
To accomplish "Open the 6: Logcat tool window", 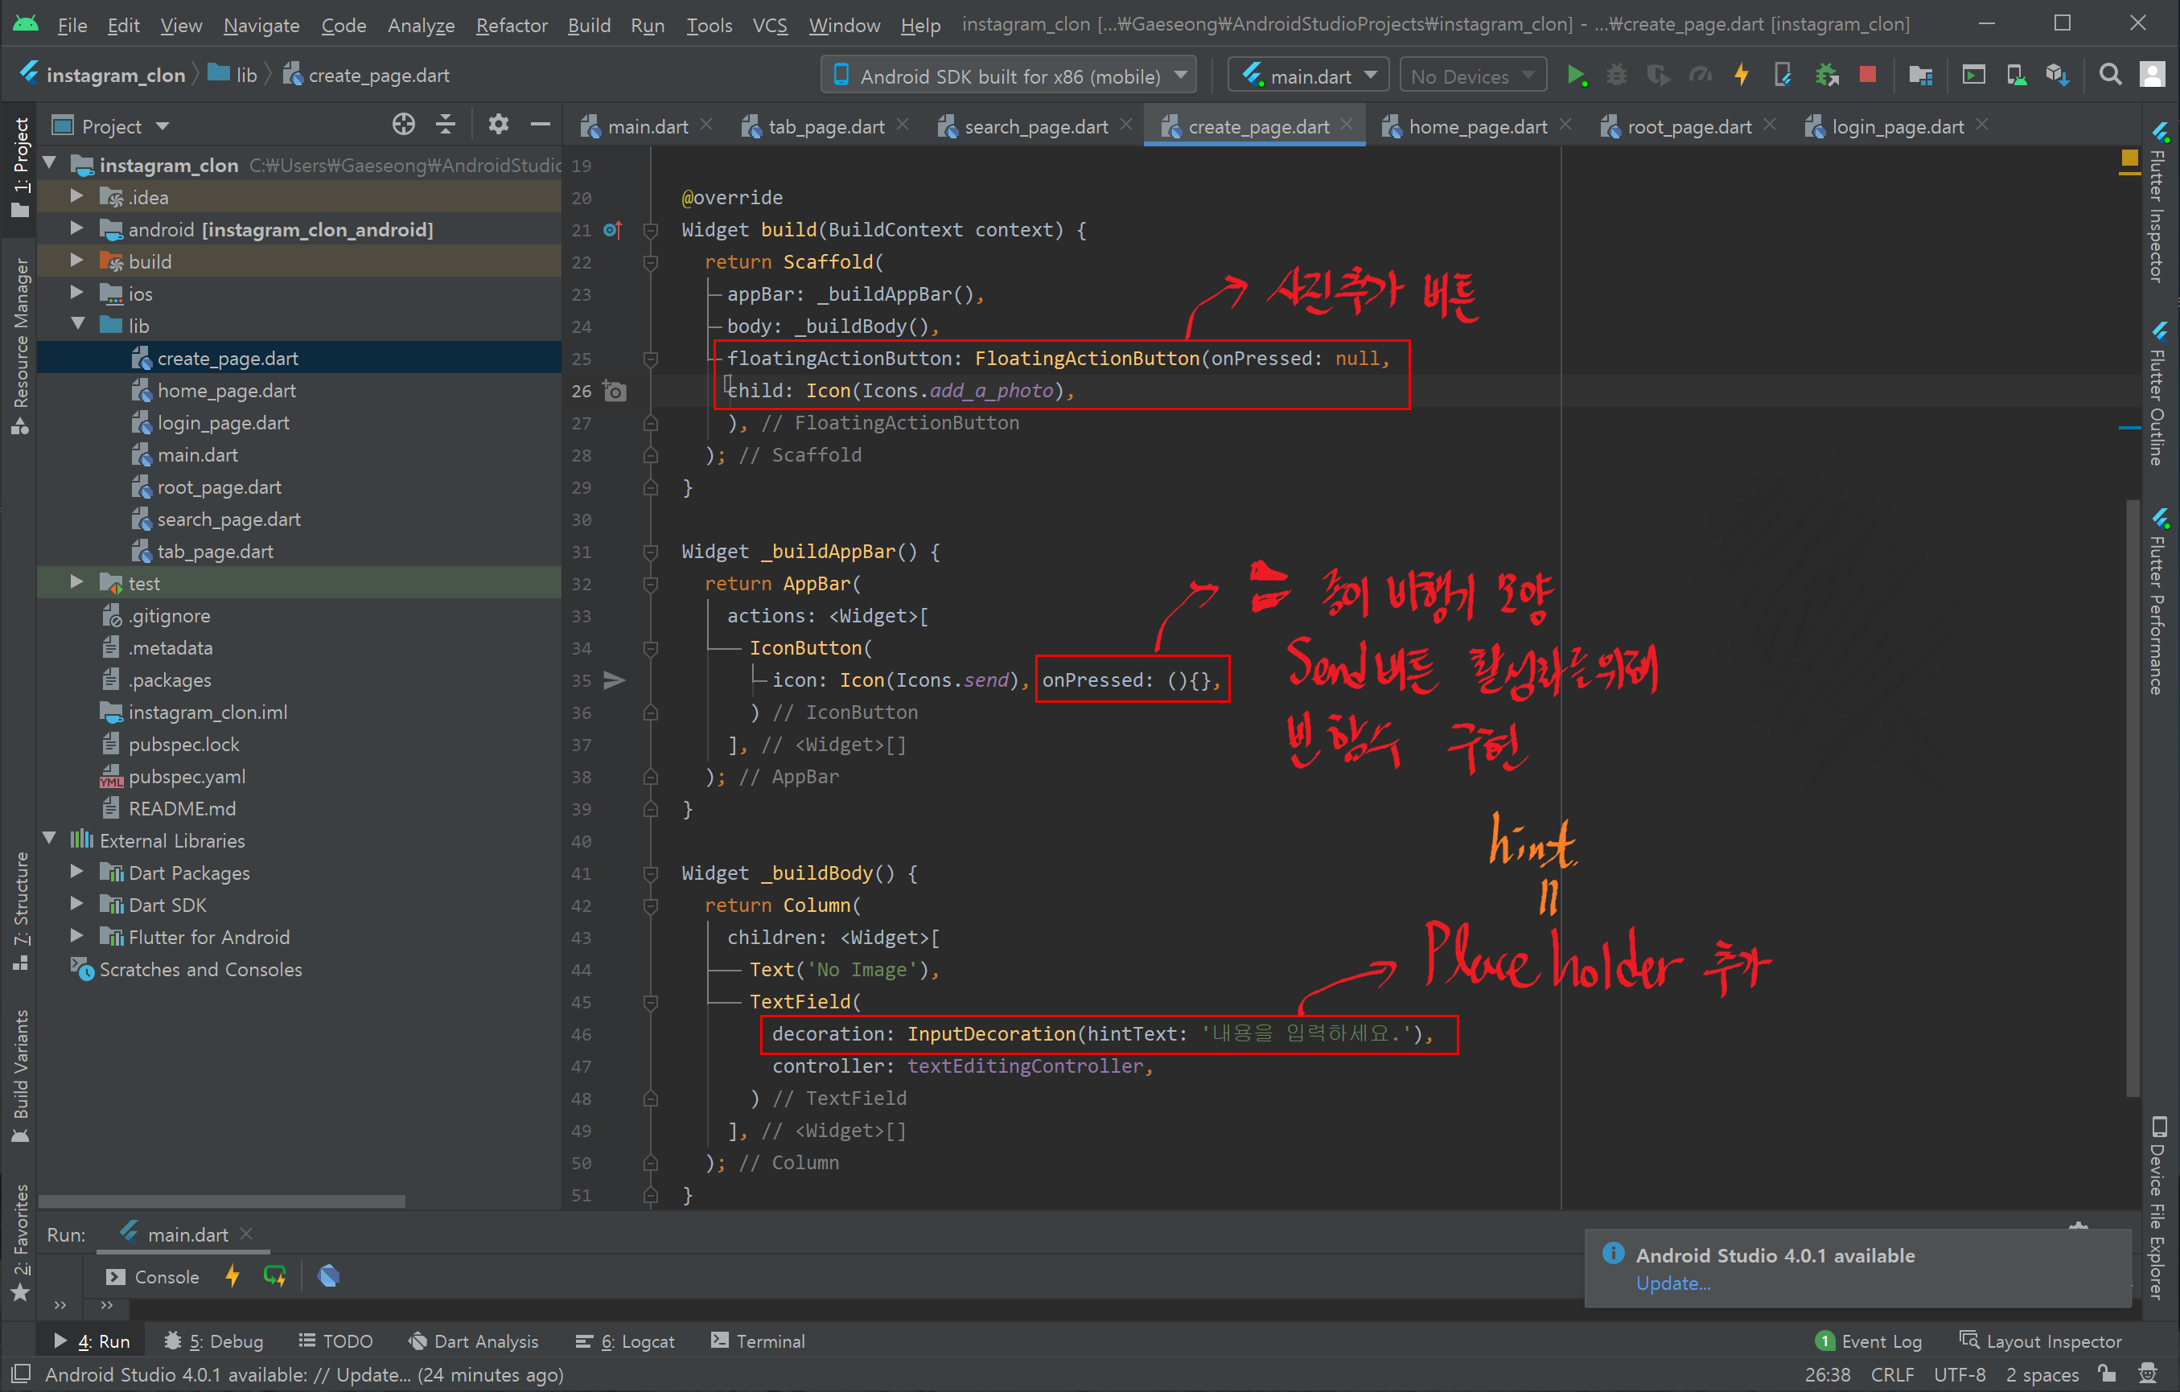I will tap(625, 1341).
